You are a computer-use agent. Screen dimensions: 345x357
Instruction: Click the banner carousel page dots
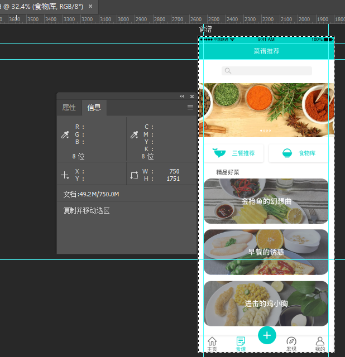[266, 131]
